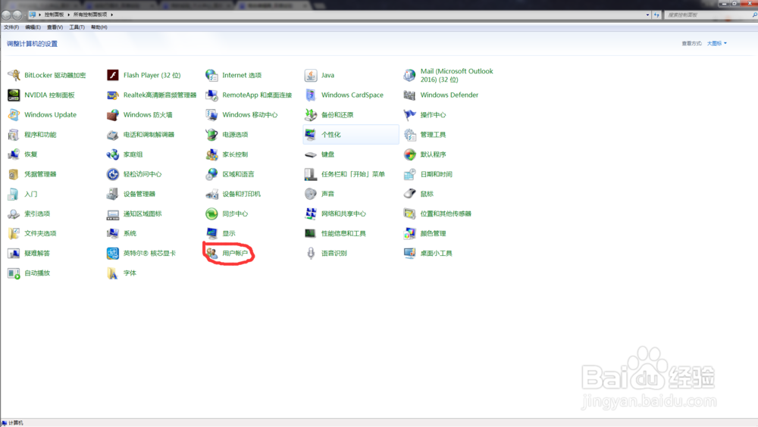
Task: Open 网络和共享中心 icon
Action: [x=310, y=213]
